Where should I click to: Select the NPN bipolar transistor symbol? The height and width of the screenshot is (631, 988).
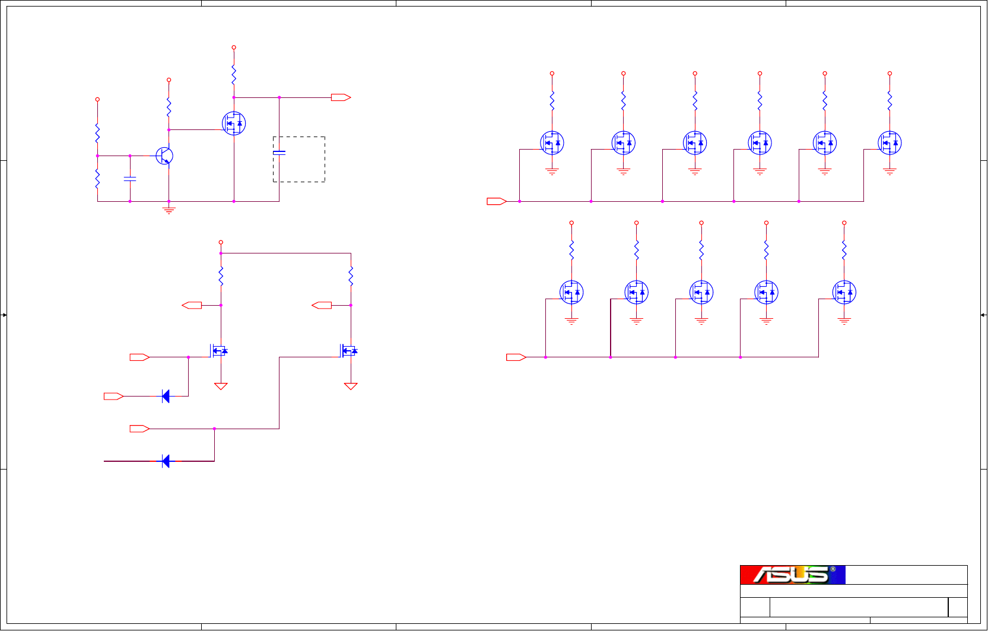pyautogui.click(x=164, y=156)
